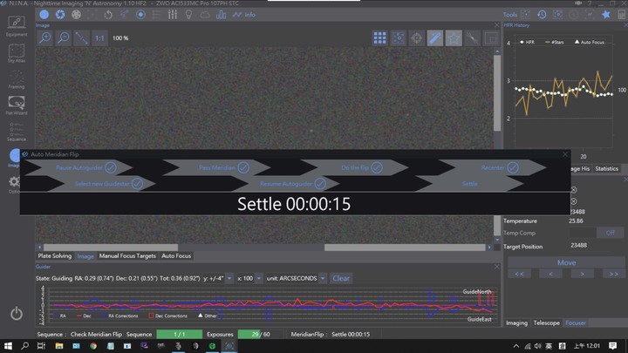Open the Framing section

(x=17, y=79)
